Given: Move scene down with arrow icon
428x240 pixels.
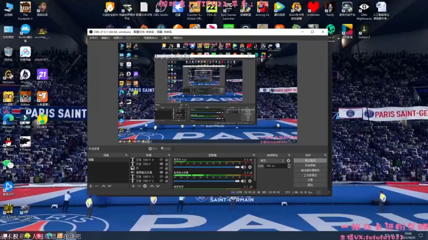Looking at the screenshot, I should coord(110,186).
